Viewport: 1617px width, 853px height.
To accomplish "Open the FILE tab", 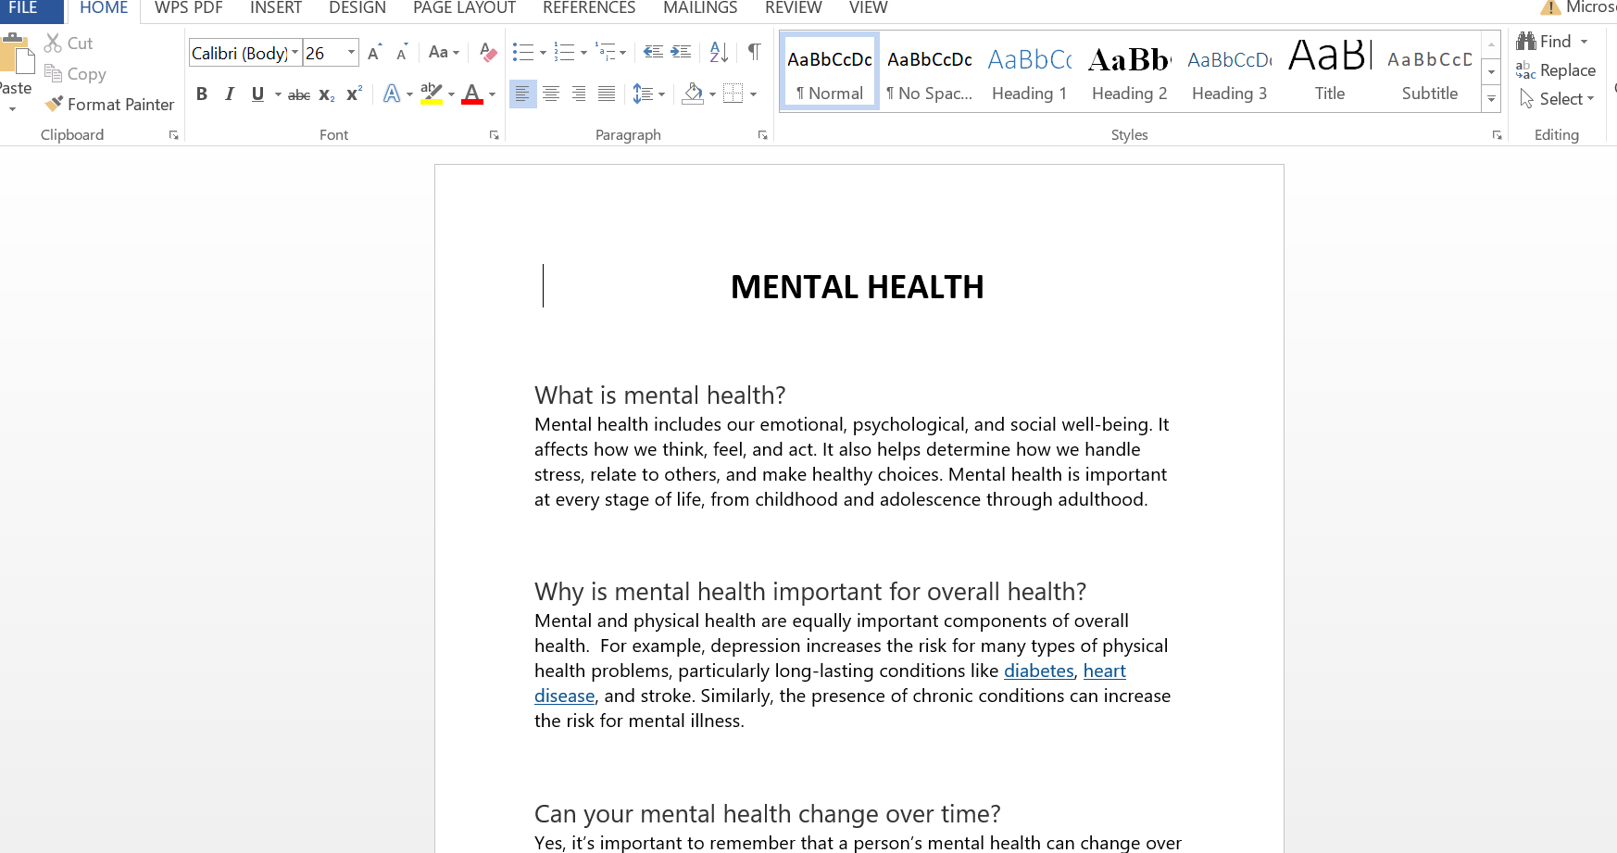I will [23, 8].
